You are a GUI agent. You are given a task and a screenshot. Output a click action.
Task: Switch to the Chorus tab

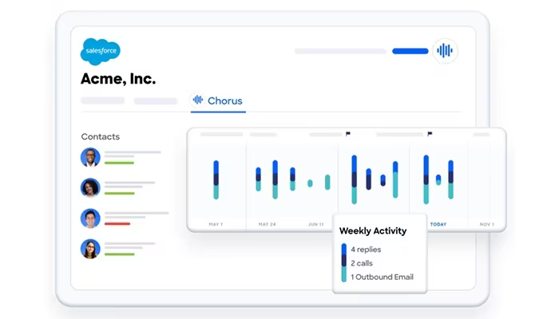coord(218,101)
